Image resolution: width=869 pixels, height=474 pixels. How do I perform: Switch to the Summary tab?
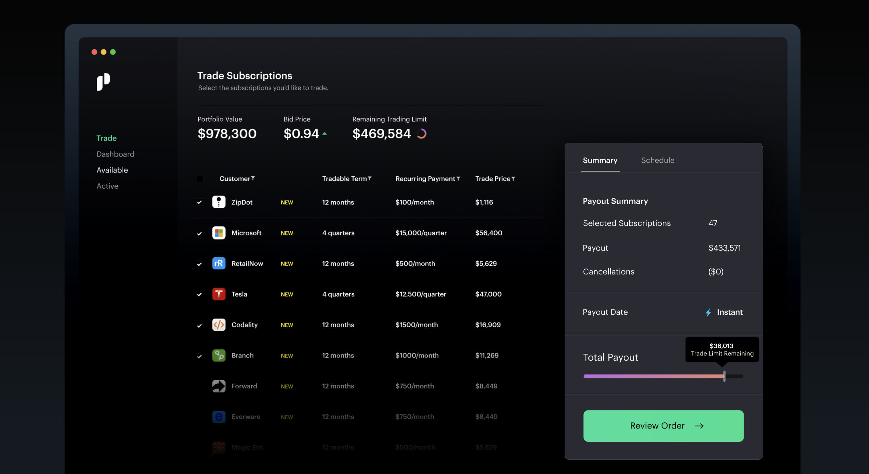click(x=600, y=160)
